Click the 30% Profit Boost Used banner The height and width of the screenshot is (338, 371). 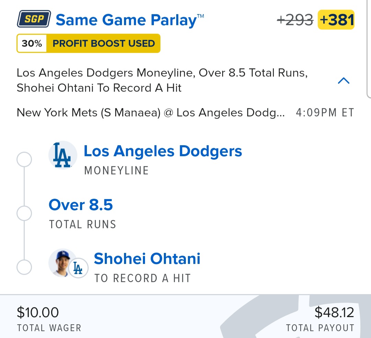coord(89,43)
